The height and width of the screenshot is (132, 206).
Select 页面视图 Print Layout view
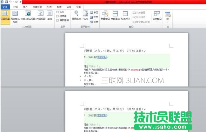(5, 17)
